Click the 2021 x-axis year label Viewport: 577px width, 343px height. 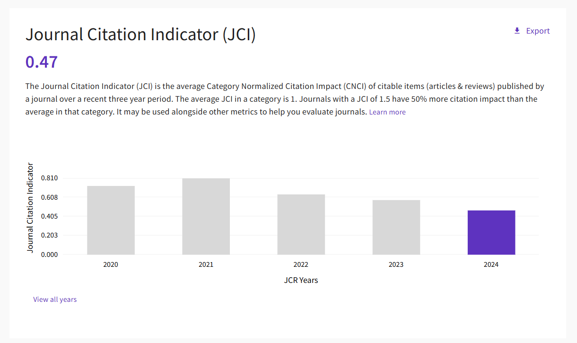pos(206,264)
